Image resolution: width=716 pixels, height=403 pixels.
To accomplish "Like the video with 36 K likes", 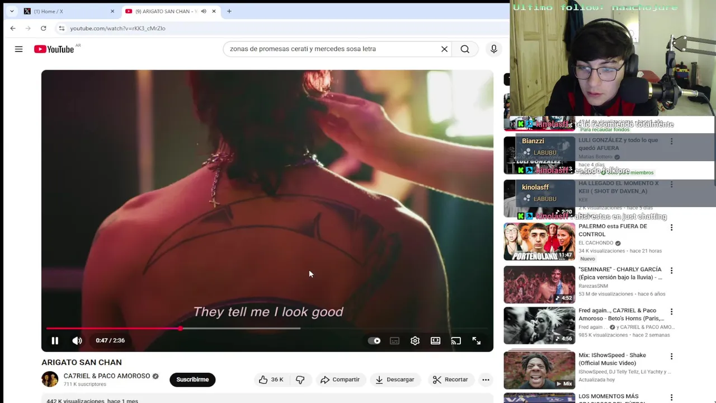I will (271, 379).
